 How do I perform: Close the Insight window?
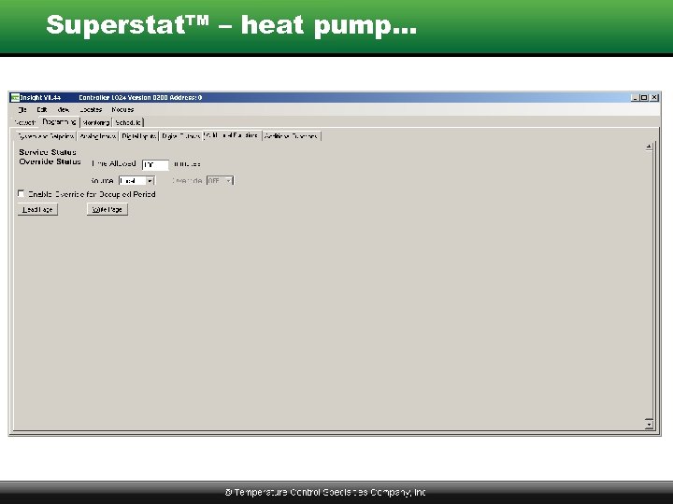pos(654,98)
